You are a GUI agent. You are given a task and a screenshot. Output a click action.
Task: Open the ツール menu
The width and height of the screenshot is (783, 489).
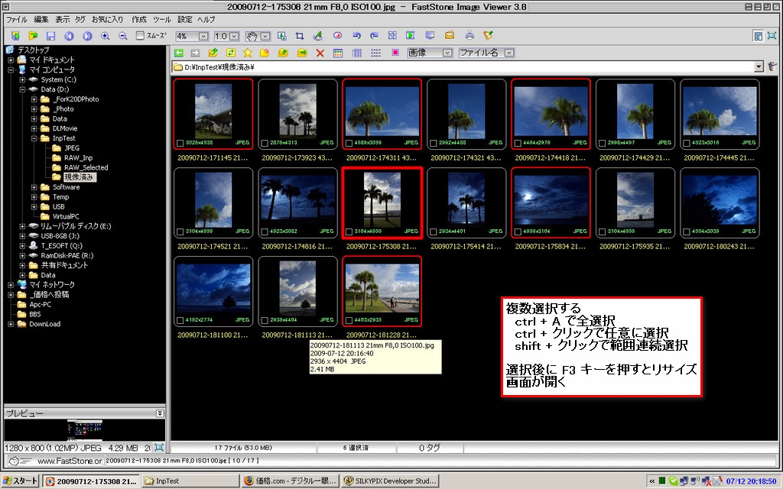pos(162,18)
